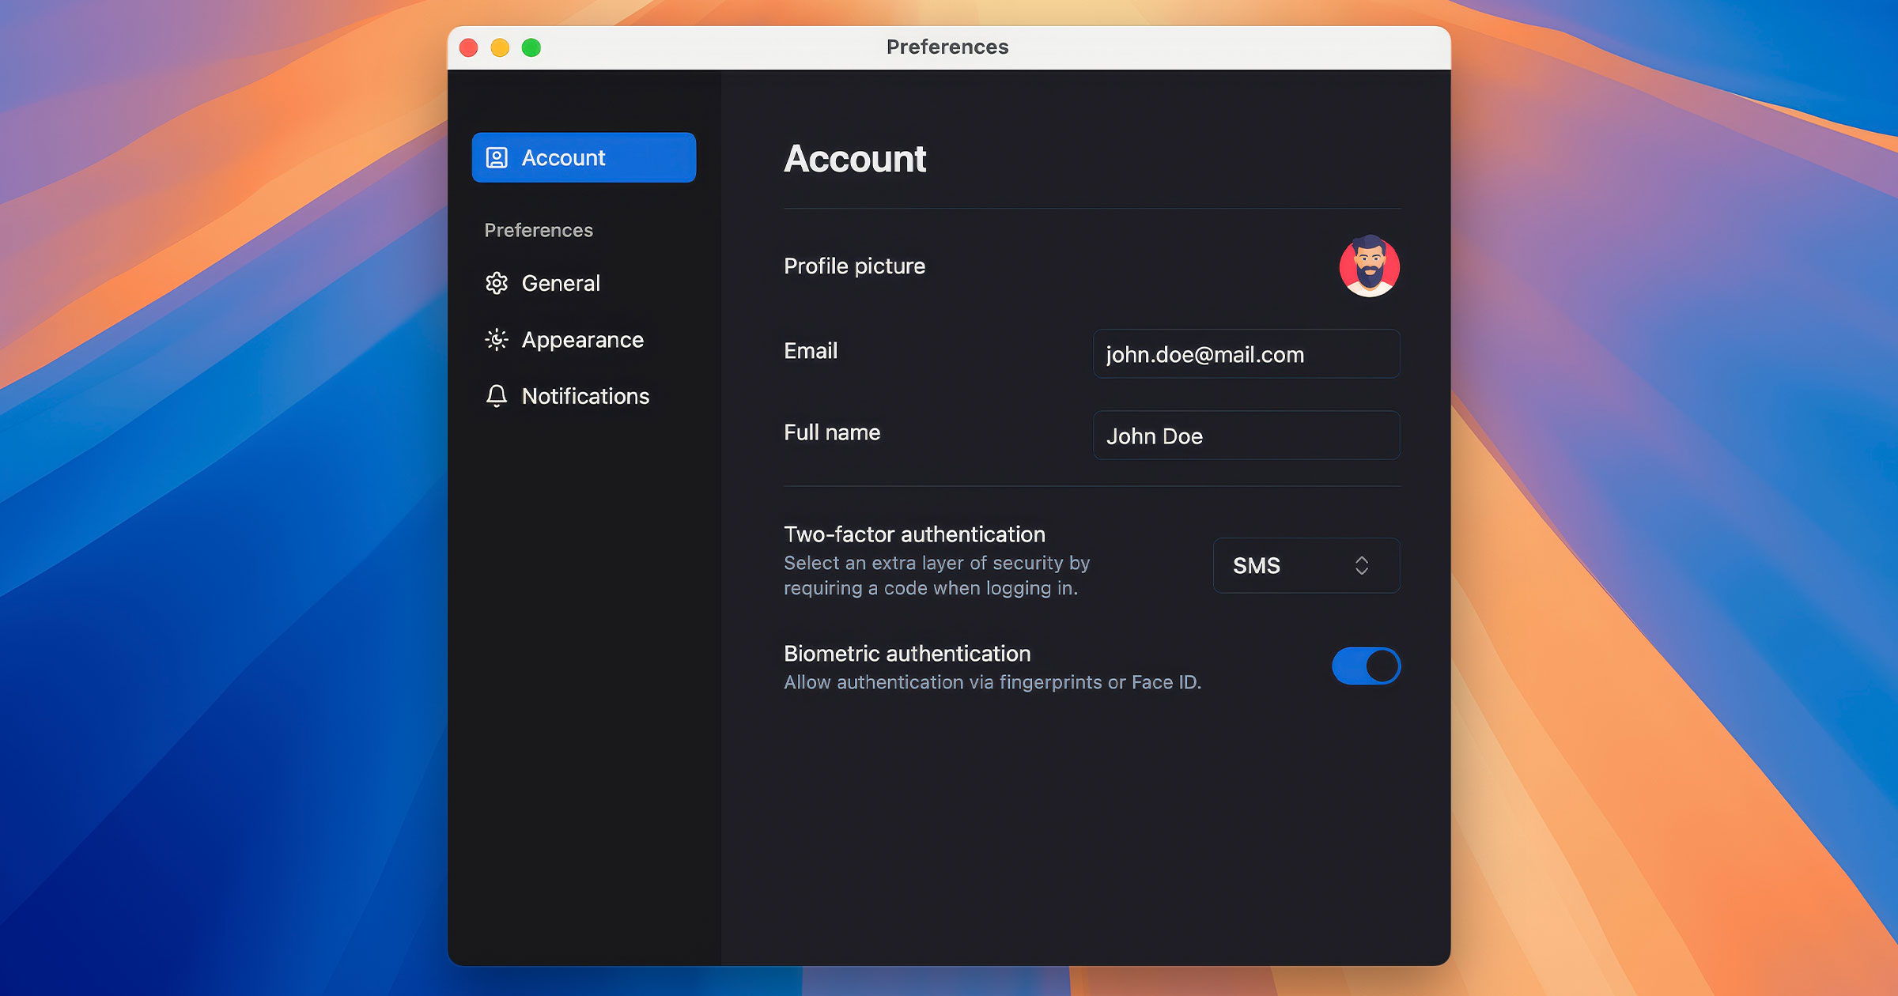1898x996 pixels.
Task: Click the chevron icon on the SMS selector
Action: pyautogui.click(x=1361, y=565)
